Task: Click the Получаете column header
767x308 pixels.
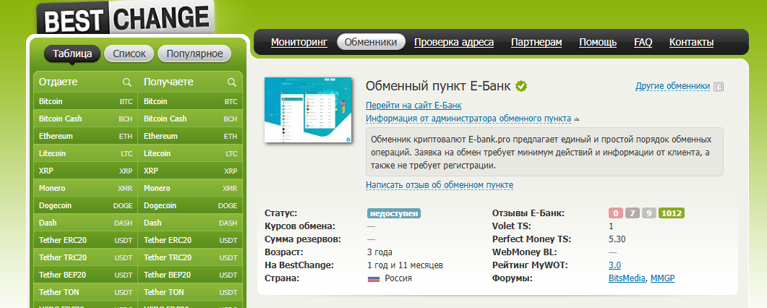Action: 168,82
